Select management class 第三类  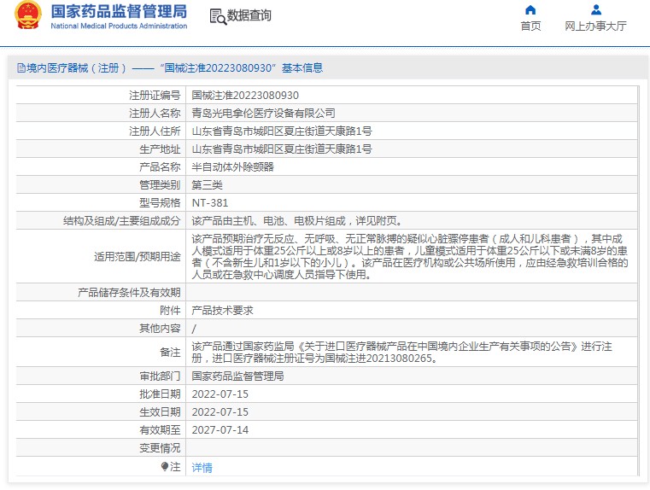[207, 184]
